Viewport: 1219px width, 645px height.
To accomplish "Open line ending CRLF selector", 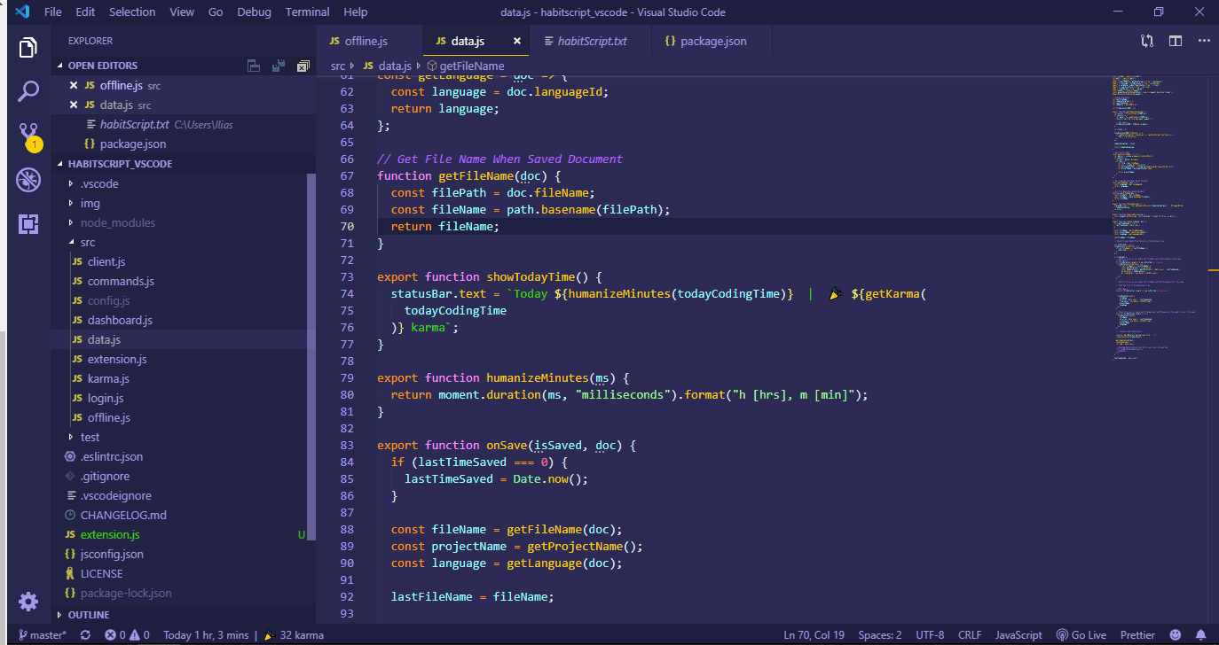I will [970, 635].
